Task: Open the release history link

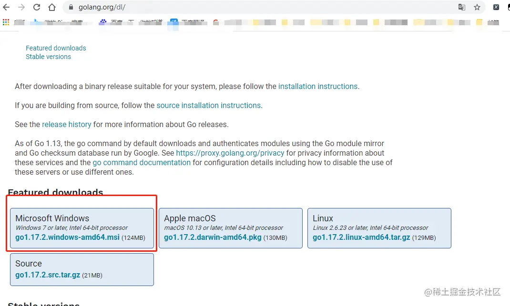Action: click(x=67, y=124)
